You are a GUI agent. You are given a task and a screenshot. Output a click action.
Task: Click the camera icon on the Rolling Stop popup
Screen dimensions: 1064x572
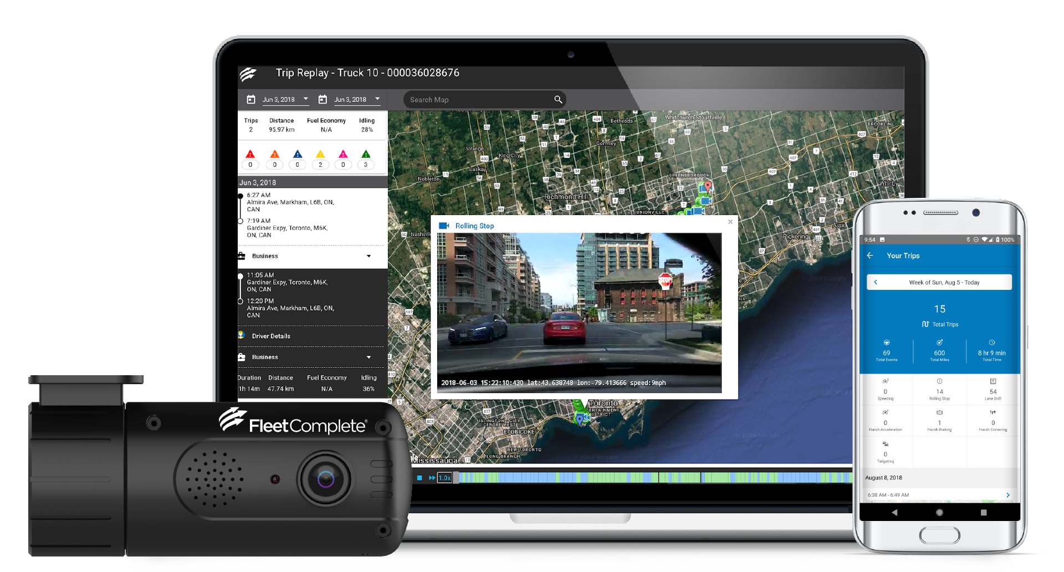click(444, 226)
